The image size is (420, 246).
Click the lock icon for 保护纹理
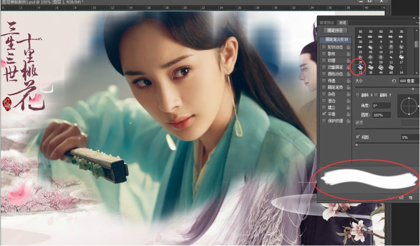[348, 120]
